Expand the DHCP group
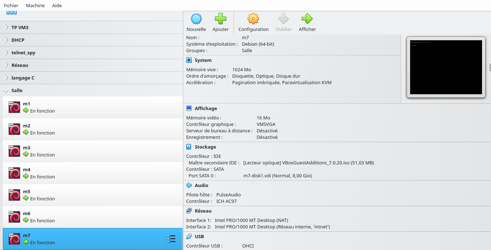491x250 pixels. (6, 40)
